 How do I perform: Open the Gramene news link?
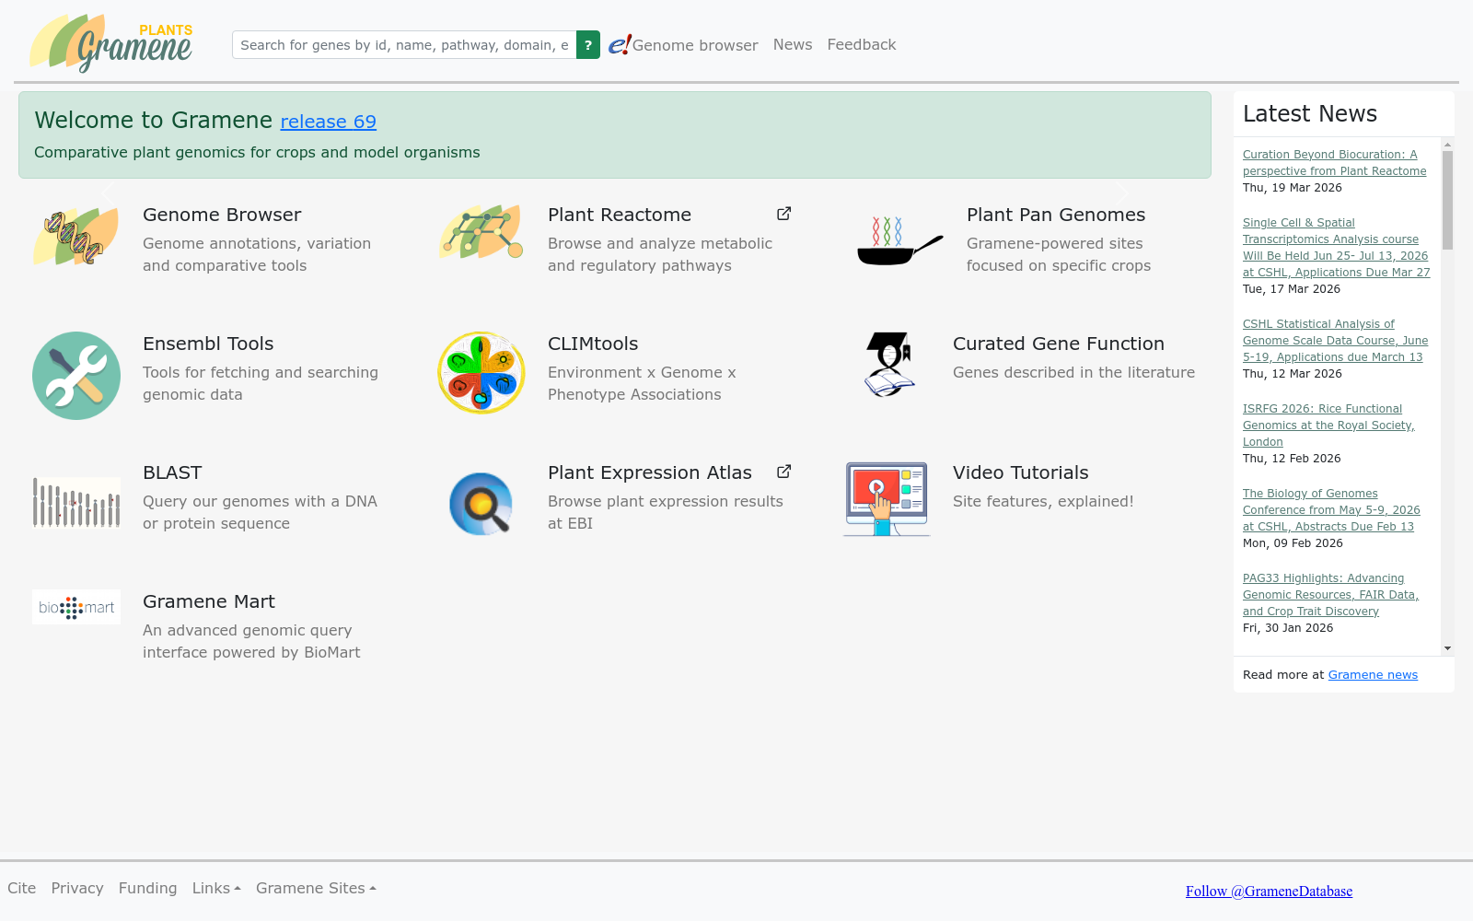[x=1373, y=675]
